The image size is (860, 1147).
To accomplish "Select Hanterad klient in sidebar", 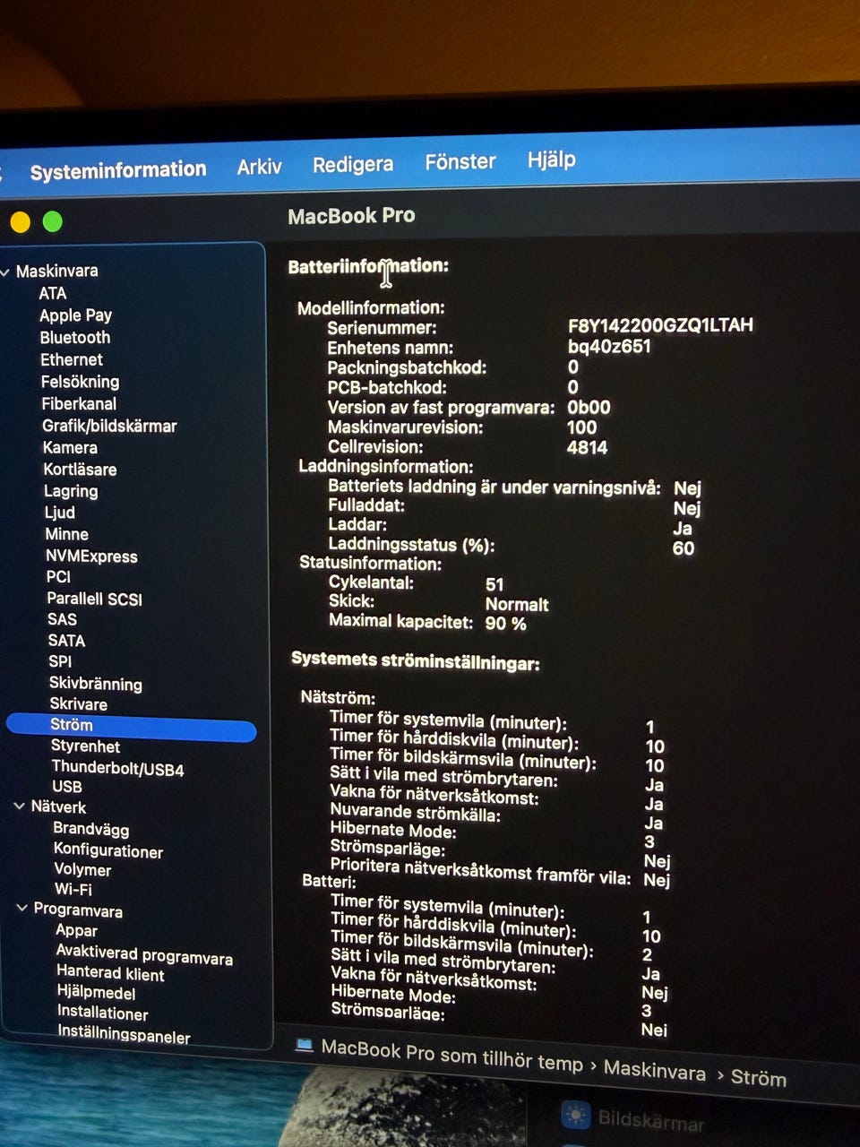I will (x=110, y=973).
